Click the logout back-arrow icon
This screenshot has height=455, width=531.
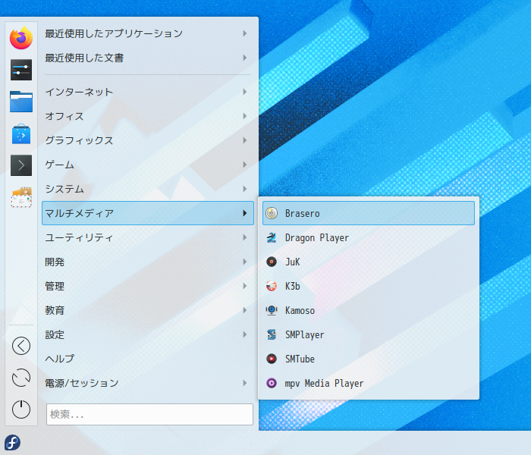point(21,346)
